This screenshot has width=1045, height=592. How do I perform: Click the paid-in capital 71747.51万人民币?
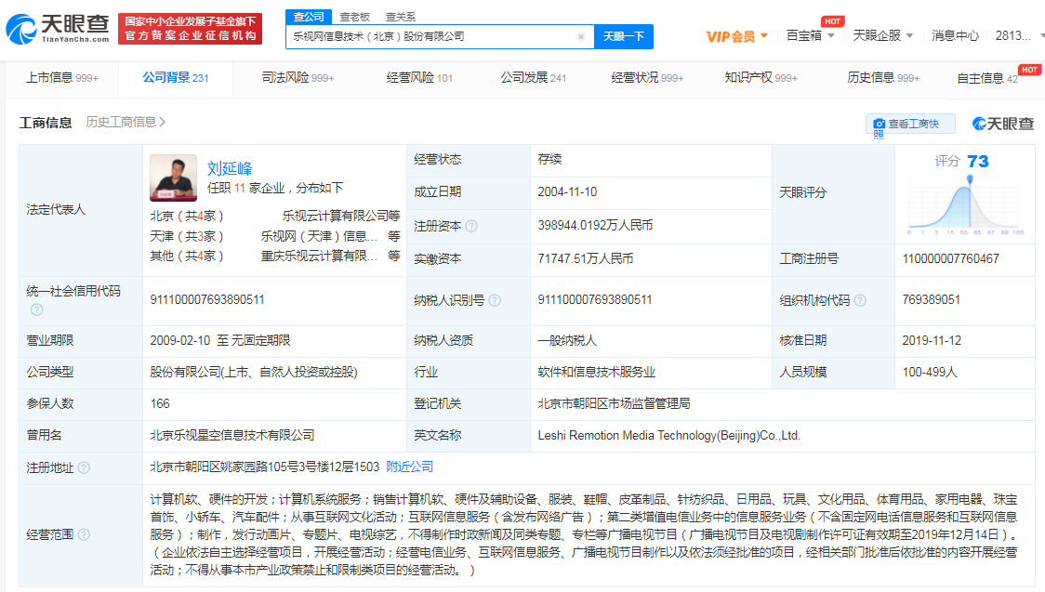[585, 258]
